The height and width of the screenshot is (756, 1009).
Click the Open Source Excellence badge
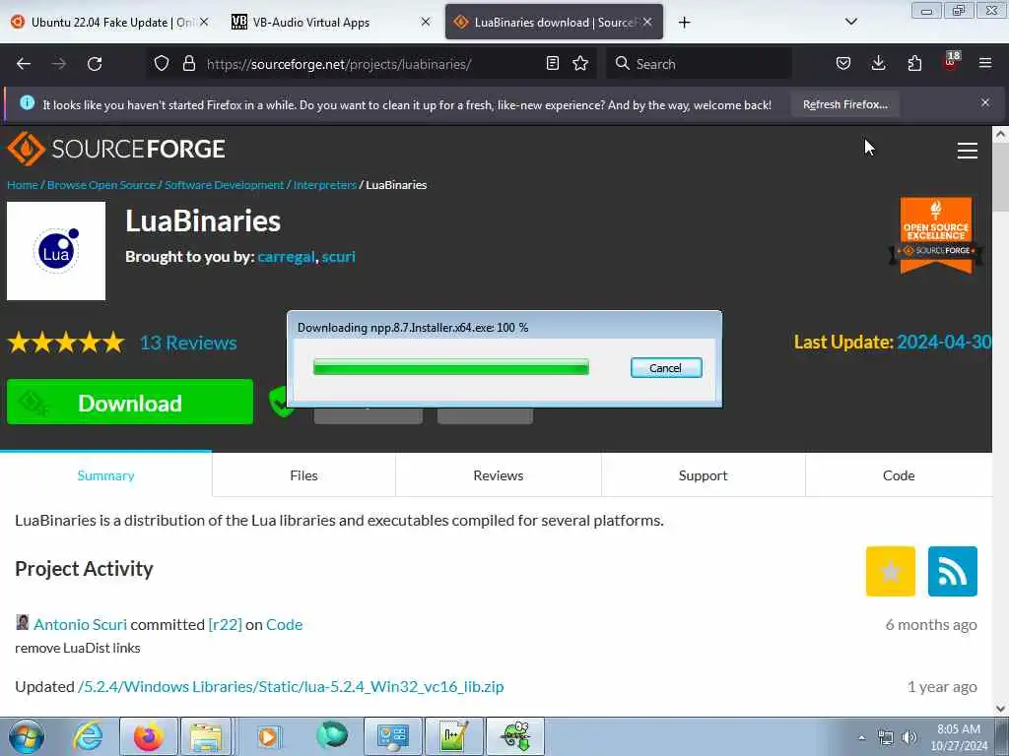pos(936,236)
